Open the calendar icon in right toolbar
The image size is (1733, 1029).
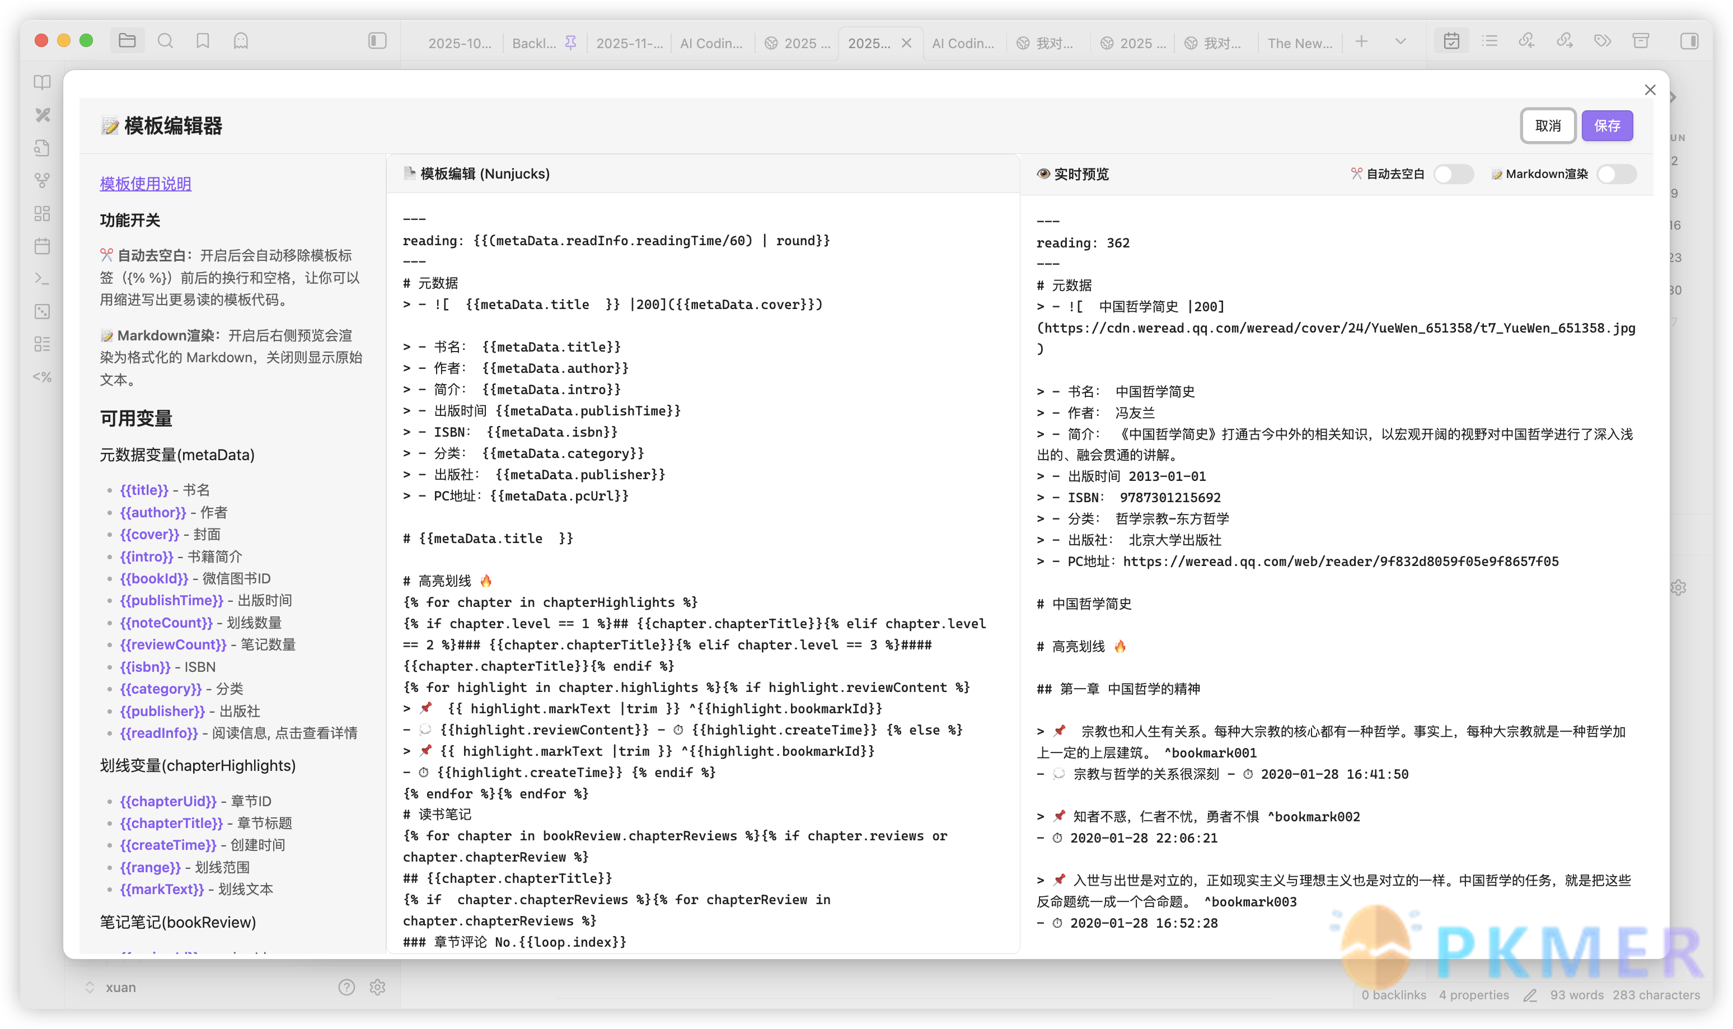tap(1451, 41)
